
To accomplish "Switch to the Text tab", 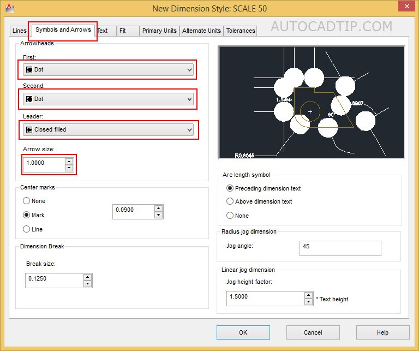I will (x=106, y=31).
